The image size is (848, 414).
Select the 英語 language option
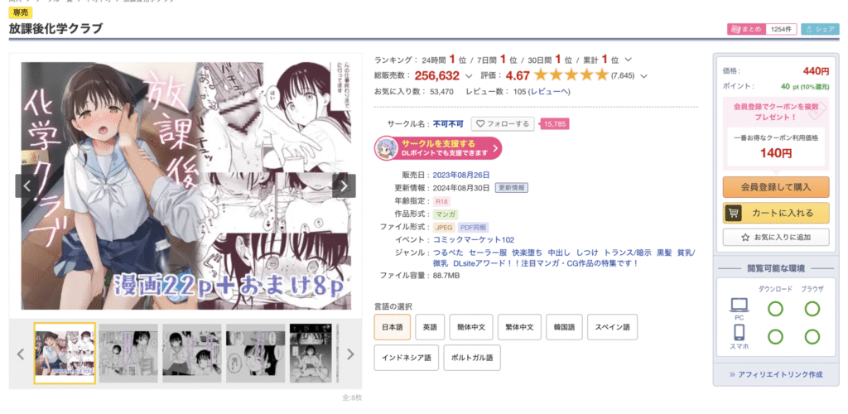(x=430, y=327)
